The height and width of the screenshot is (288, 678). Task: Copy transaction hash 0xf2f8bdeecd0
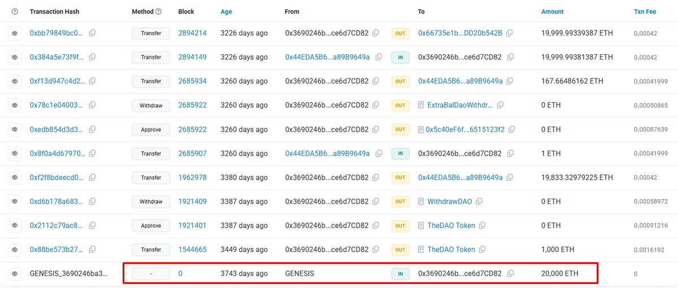[92, 177]
